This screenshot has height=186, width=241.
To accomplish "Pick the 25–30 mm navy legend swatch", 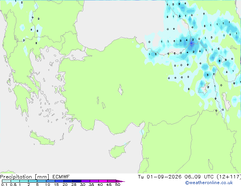I will click(77, 181).
